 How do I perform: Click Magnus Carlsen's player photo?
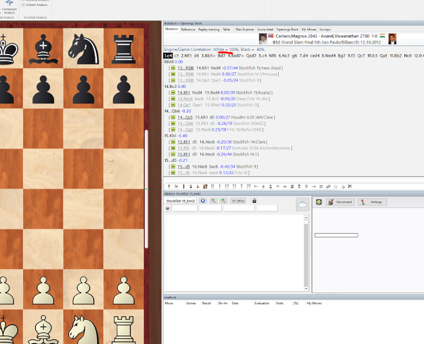263,39
